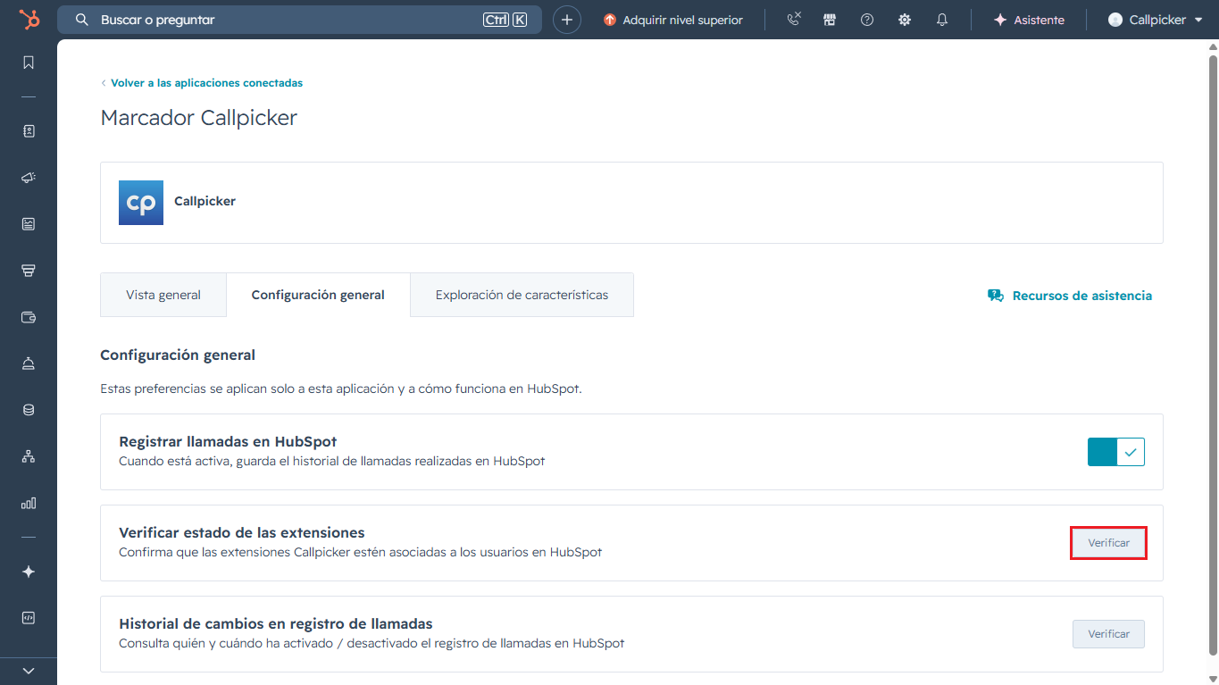Open the Commerce wallet icon
The image size is (1219, 685).
pos(29,317)
